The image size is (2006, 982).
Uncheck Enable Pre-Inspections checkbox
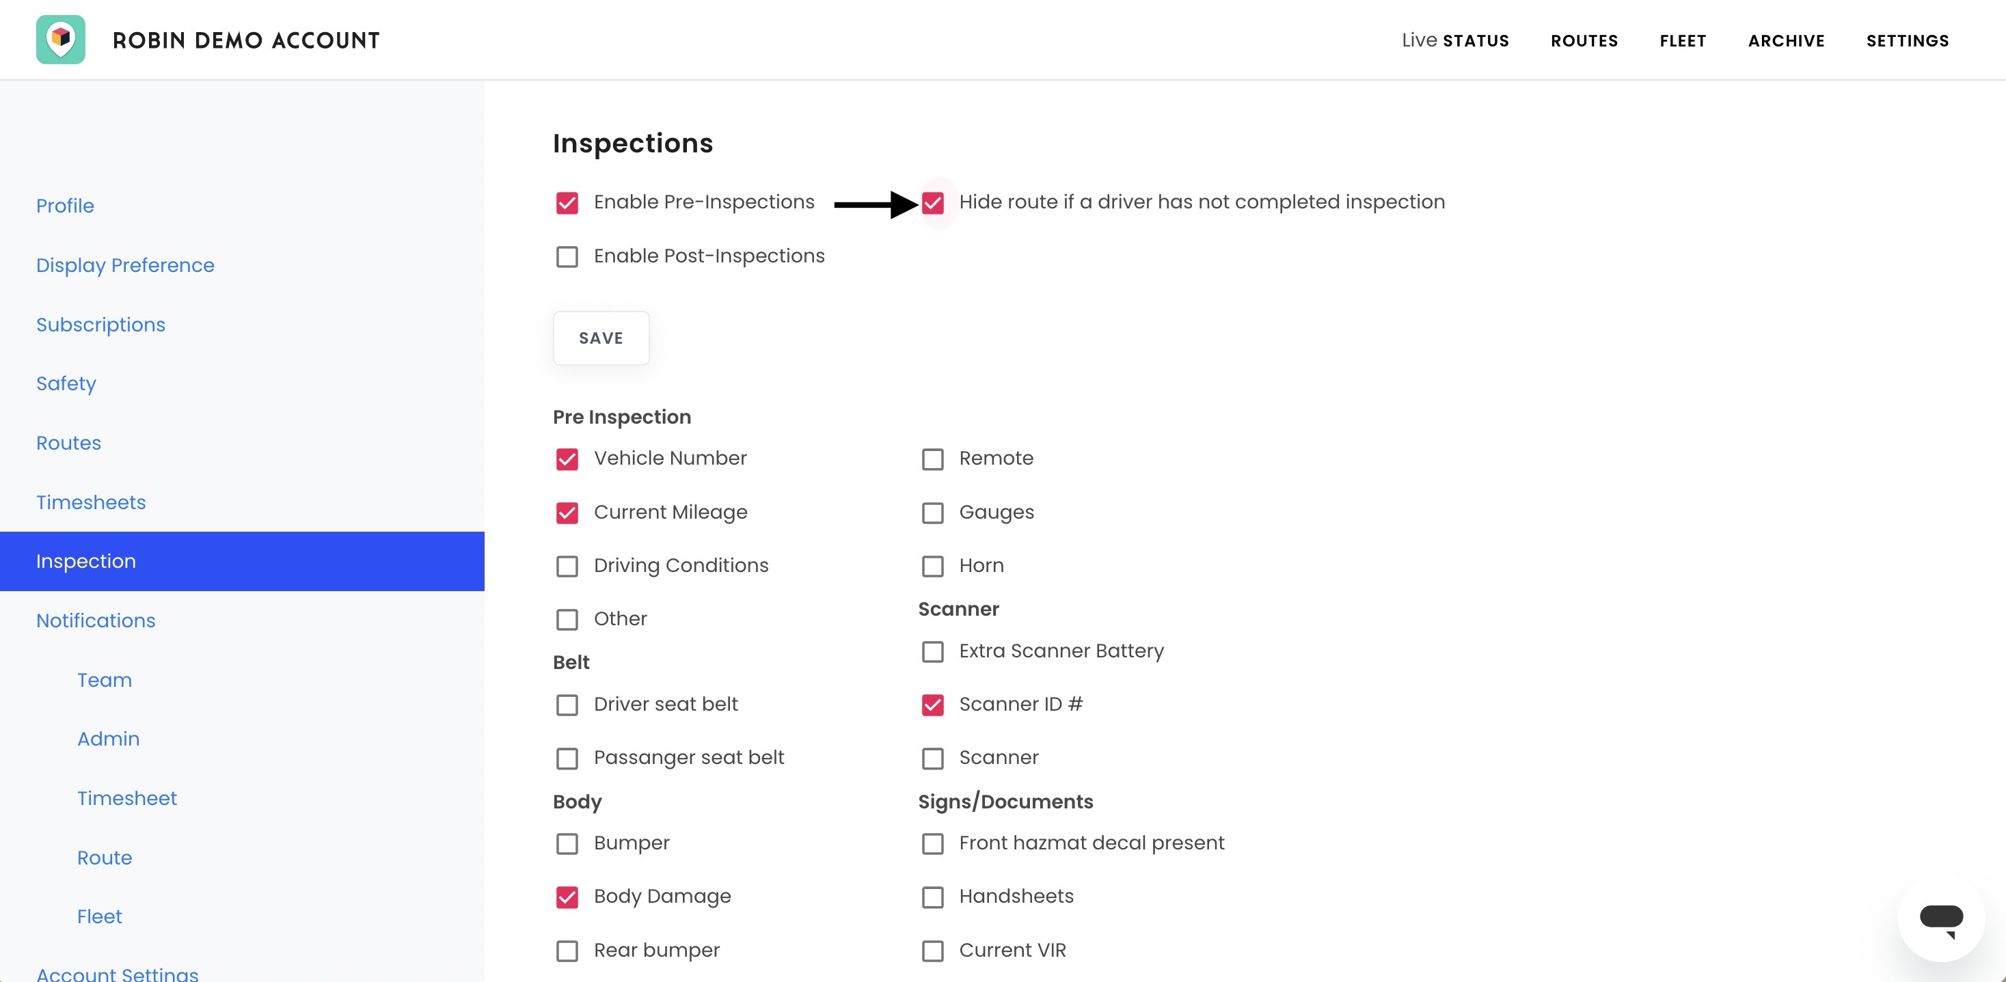click(x=567, y=203)
